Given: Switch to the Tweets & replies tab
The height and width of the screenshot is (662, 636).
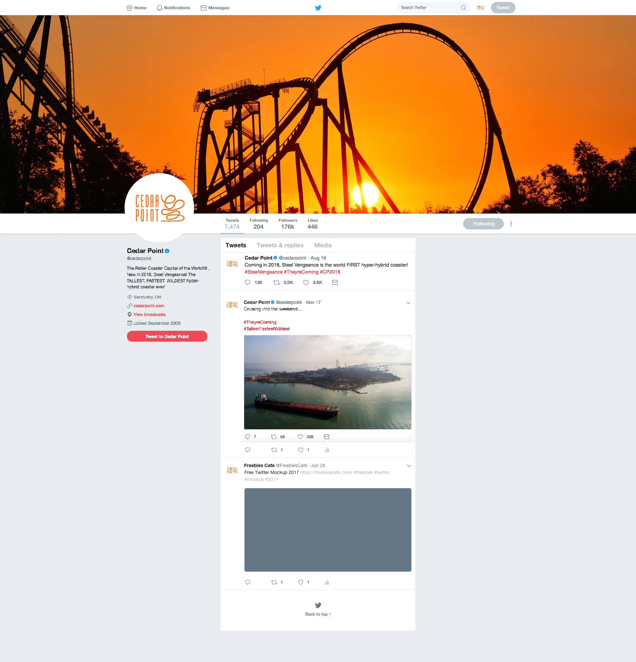Looking at the screenshot, I should pos(280,245).
